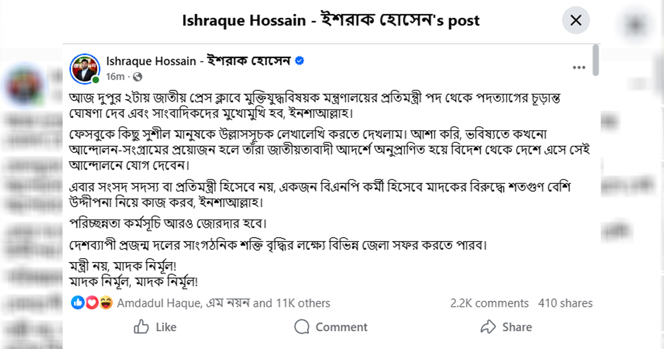This screenshot has width=664, height=349.
Task: Click the red heart Love reaction icon
Action: 92,303
